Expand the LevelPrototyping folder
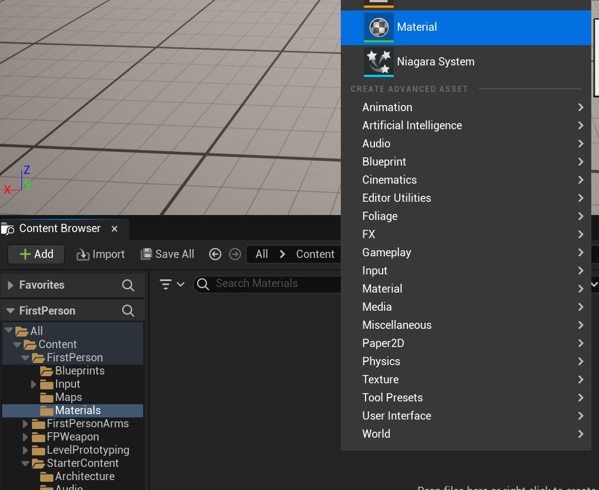 pos(25,450)
